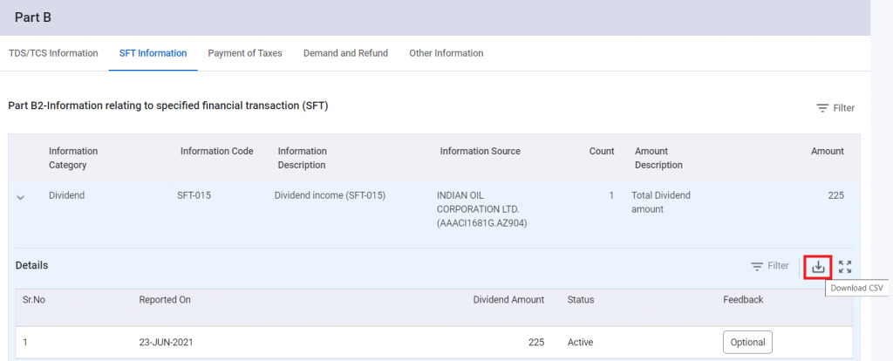The image size is (893, 361).
Task: Open the Filter for Part B2 table
Action: 835,108
